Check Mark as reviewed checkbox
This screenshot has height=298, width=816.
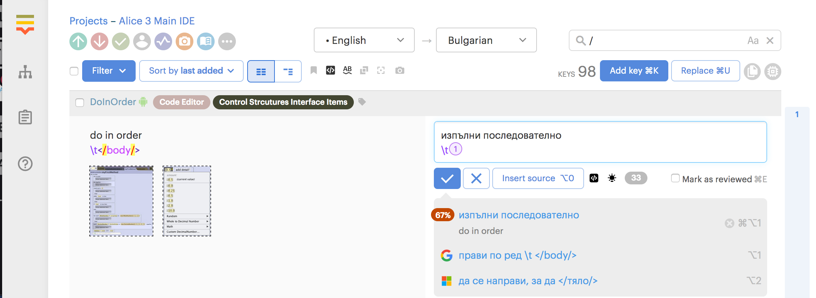(x=675, y=178)
